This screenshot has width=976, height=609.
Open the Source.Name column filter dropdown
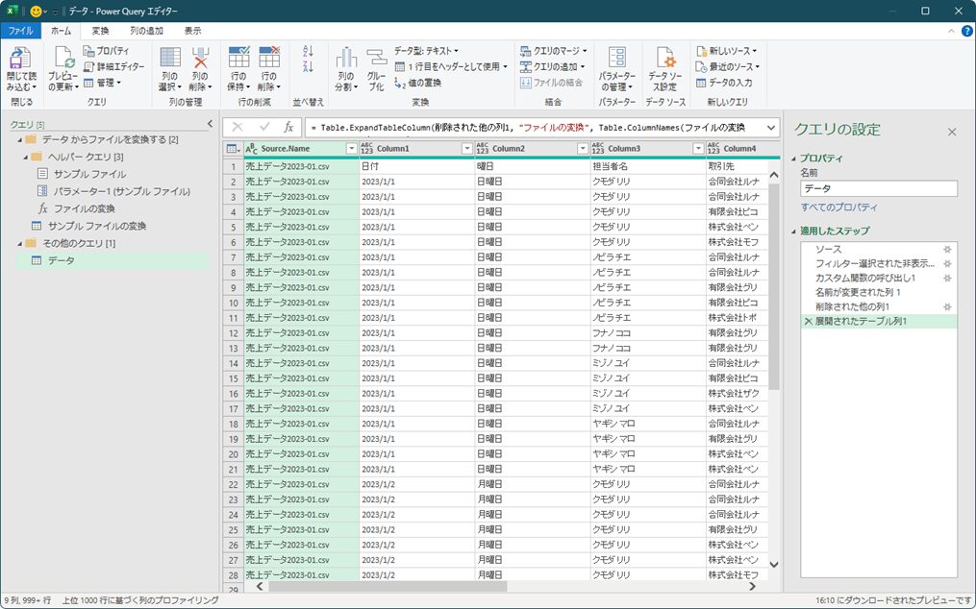tap(351, 149)
